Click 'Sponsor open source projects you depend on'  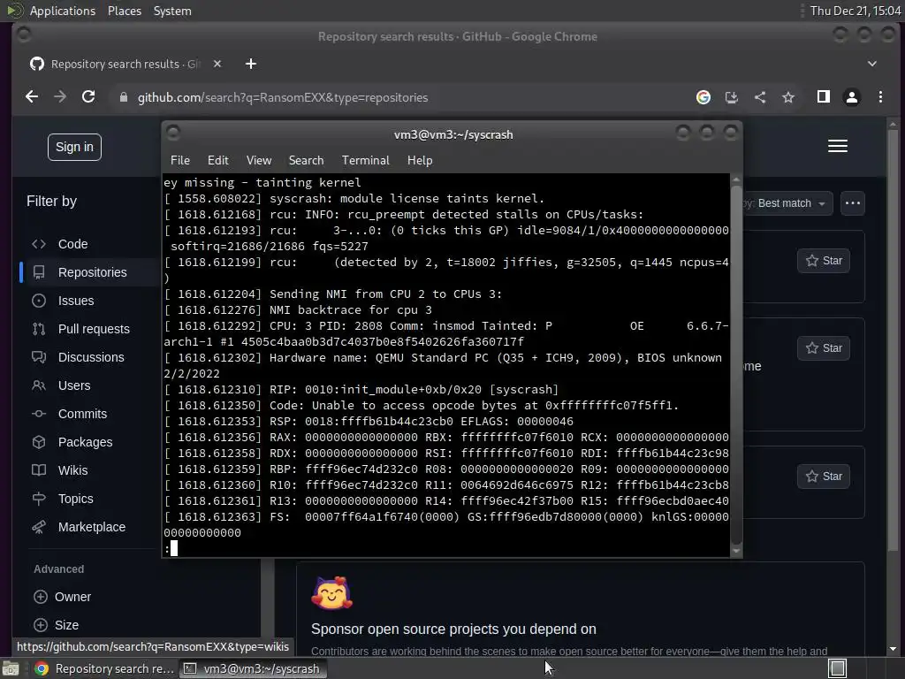(453, 629)
